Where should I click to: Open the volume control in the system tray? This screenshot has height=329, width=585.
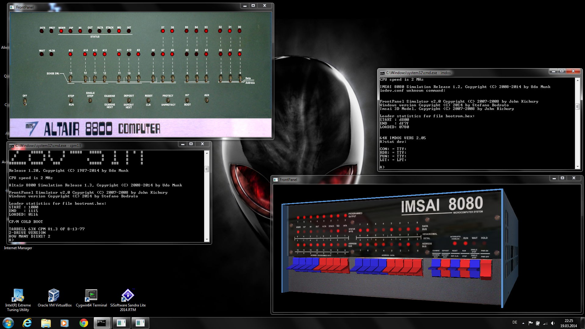click(553, 323)
